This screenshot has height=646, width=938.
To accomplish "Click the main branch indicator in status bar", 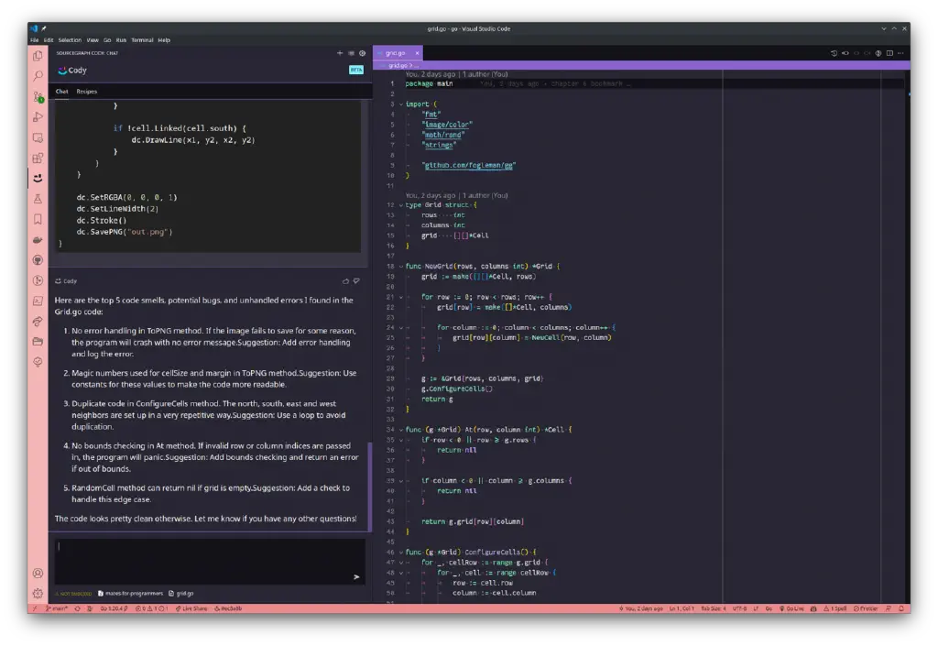I will pos(58,608).
